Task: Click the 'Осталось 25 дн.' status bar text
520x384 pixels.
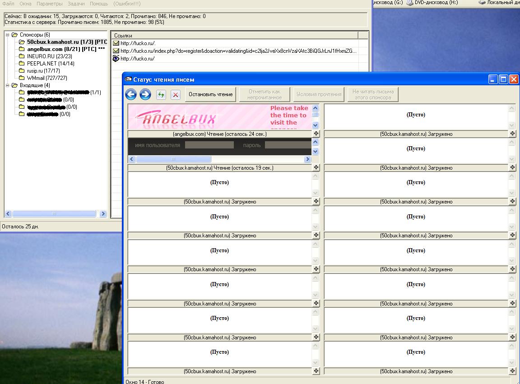Action: tap(20, 227)
